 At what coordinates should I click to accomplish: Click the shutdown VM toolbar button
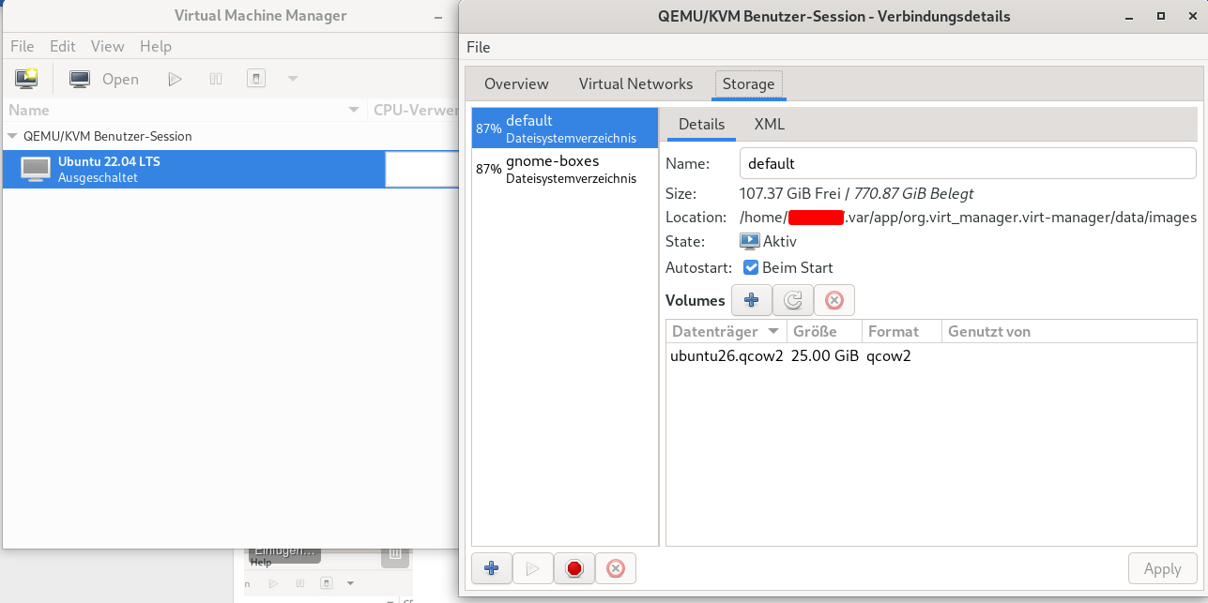(256, 79)
